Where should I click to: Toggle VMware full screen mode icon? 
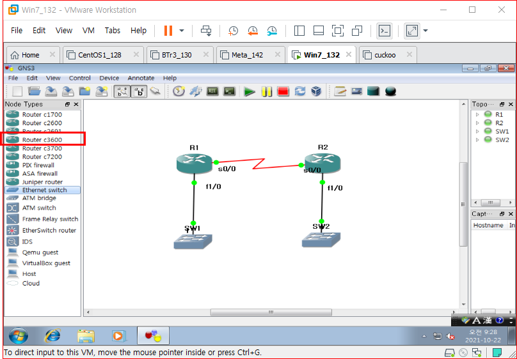[x=338, y=31]
